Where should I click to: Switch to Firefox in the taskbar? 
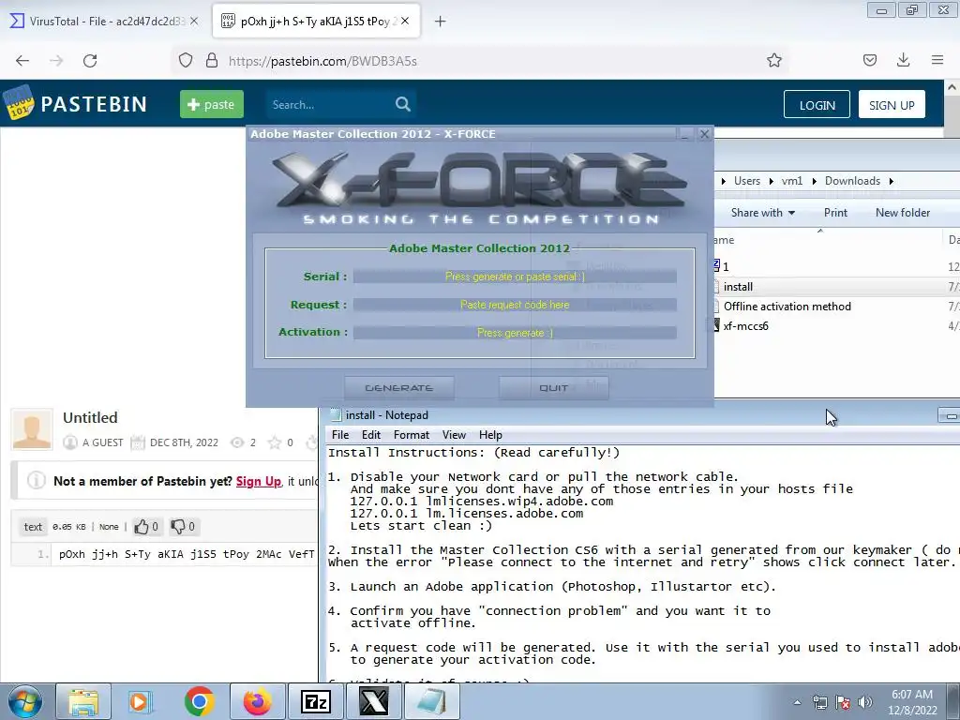point(257,701)
